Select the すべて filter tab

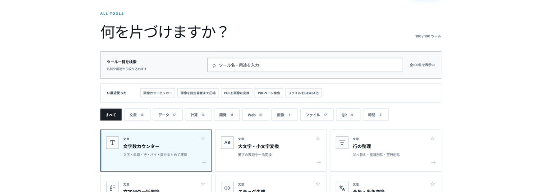point(111,115)
